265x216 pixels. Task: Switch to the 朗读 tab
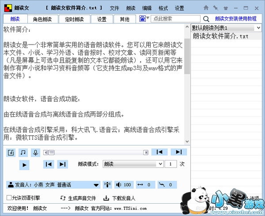pos(15,19)
